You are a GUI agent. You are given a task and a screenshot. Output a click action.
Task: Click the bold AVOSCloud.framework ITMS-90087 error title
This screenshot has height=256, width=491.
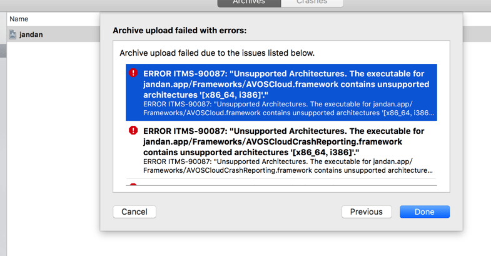pos(286,84)
